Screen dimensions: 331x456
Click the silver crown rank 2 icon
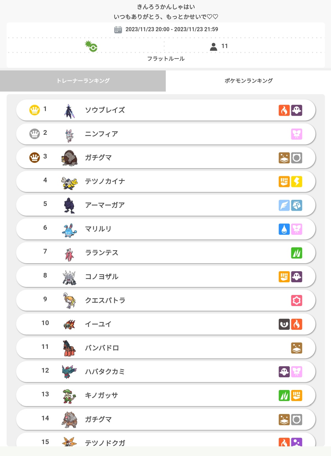34,134
